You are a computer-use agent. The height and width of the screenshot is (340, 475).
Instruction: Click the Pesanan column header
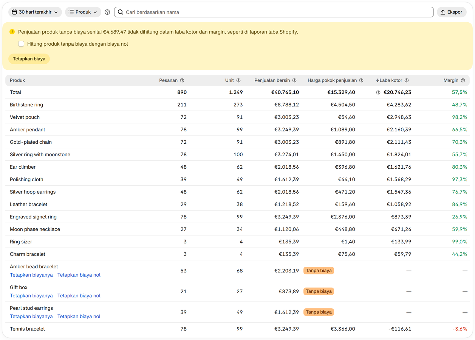pos(168,80)
